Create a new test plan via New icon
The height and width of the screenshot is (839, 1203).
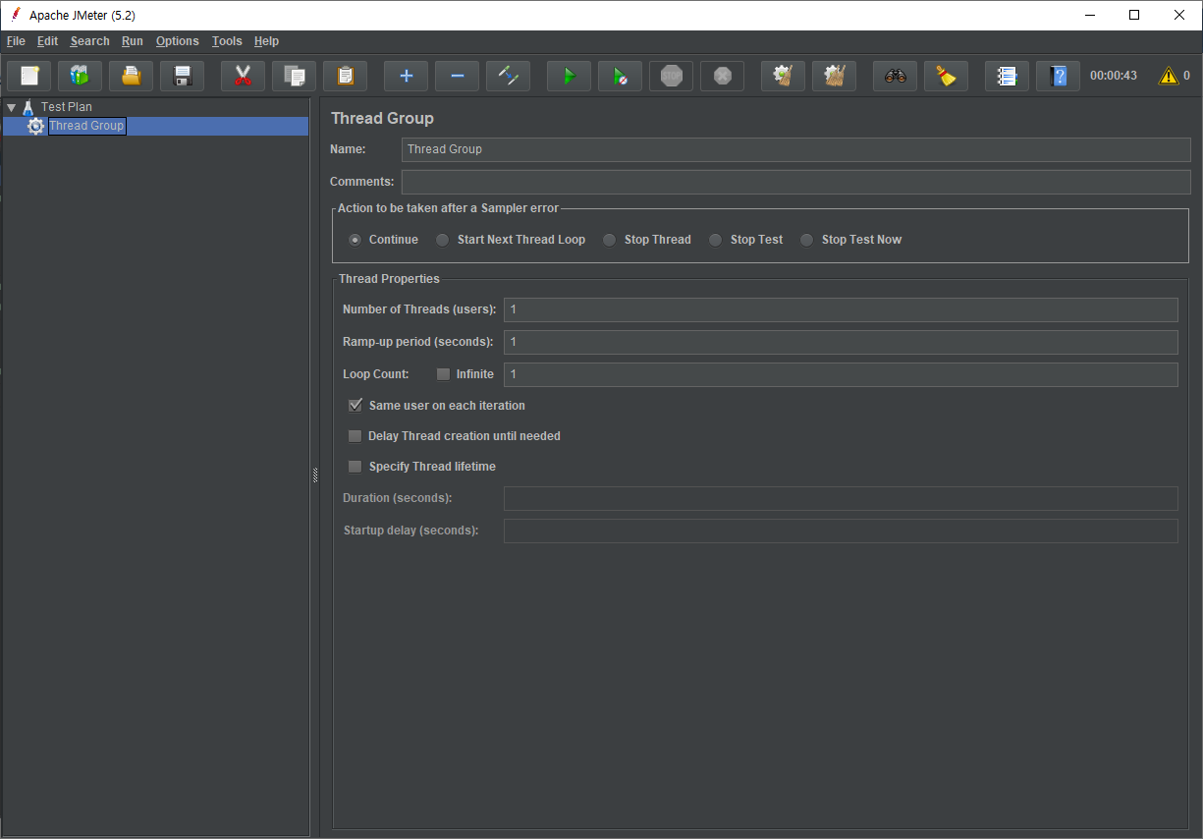click(x=29, y=76)
